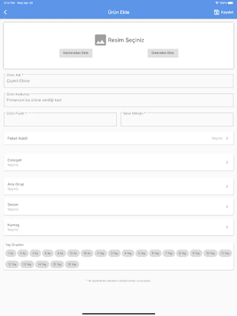Toggle the 3 Yaş chip
Screen dimensions: 237x316
(x=114, y=253)
